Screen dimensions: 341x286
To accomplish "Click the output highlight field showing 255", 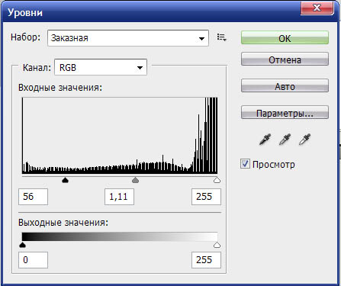I will (206, 260).
